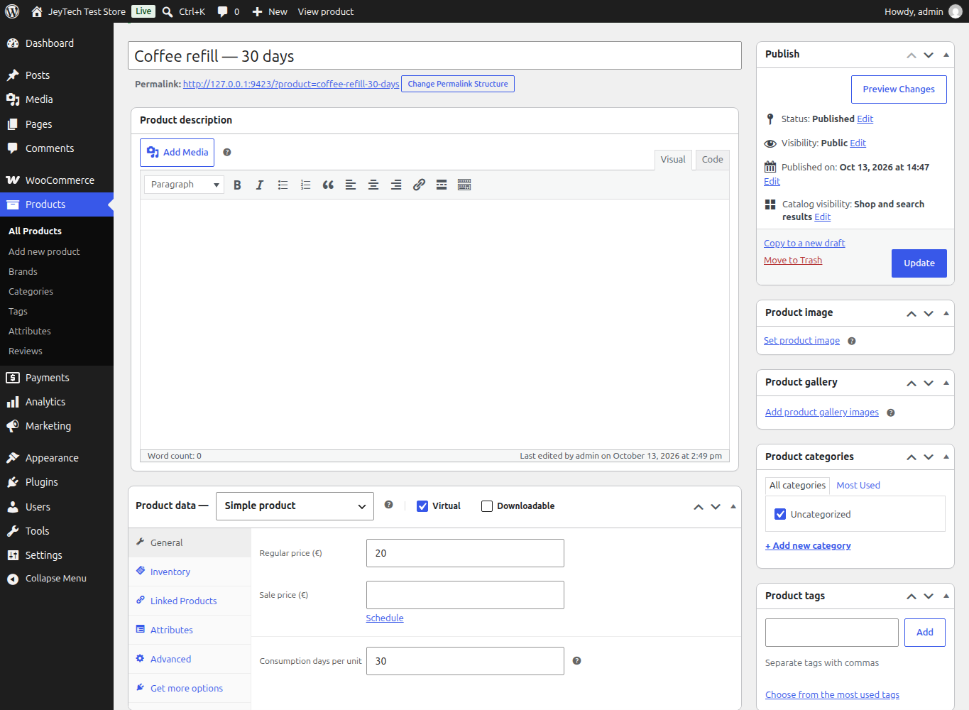The image size is (969, 710).
Task: Uncheck the Virtual product checkbox
Action: pos(422,506)
